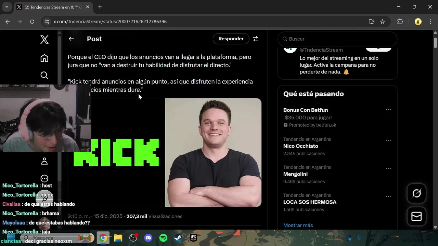Viewport: 438px width, 246px height.
Task: Open Chrome's tab search dropdown
Action: click(7, 7)
